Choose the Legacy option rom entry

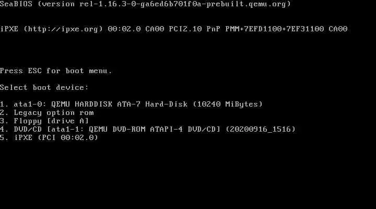pos(47,113)
